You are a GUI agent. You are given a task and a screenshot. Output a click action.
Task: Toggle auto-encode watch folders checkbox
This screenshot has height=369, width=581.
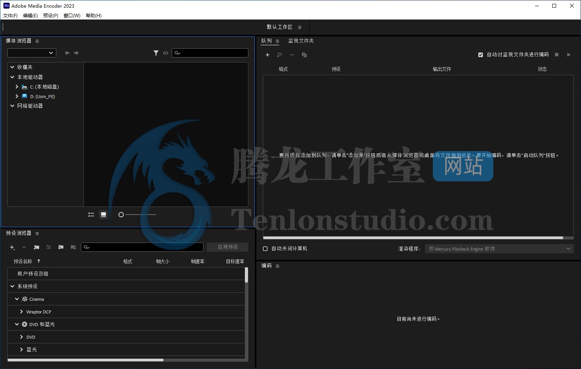point(481,55)
